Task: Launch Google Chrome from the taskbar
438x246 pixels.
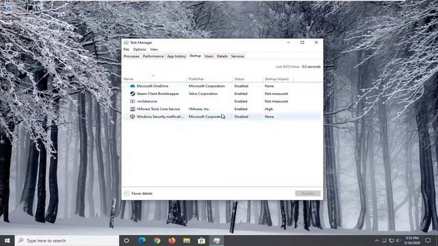Action: (157, 241)
